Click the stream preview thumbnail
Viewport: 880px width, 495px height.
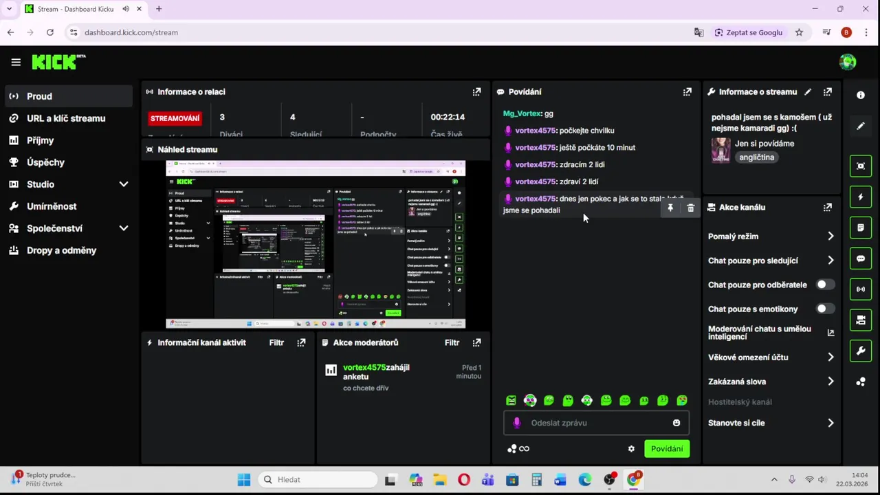(x=316, y=244)
